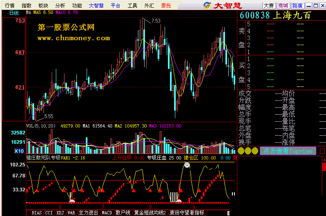Switch to the 主力进出 indicator tab
Viewport: 326px width, 216px height.
click(x=88, y=213)
